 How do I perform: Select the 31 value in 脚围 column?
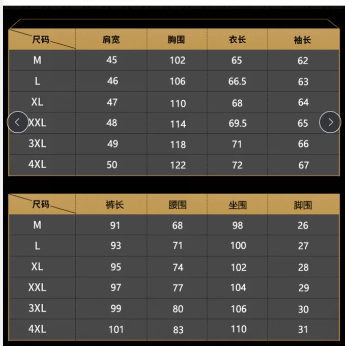(x=303, y=329)
